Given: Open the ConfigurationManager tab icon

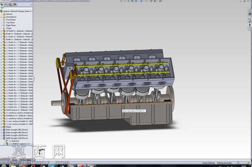Looking at the screenshot, I should click(10, 5).
